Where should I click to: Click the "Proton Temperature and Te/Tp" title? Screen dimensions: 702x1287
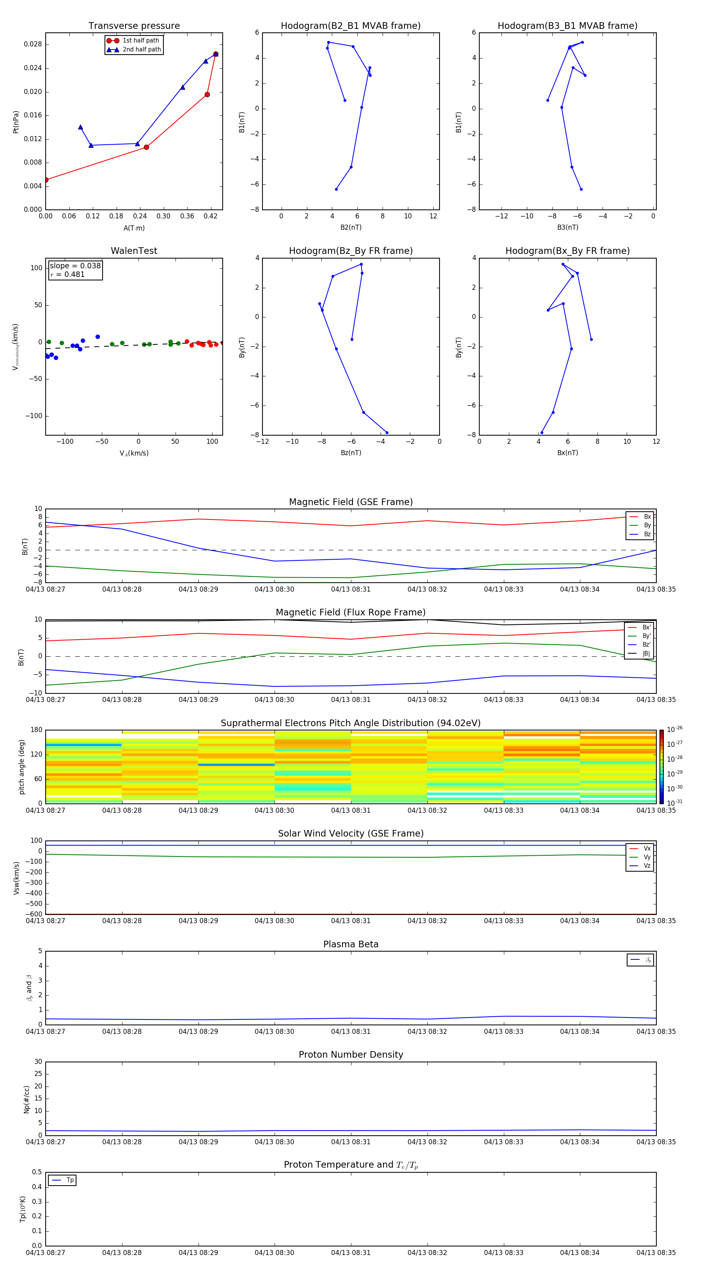click(351, 1165)
